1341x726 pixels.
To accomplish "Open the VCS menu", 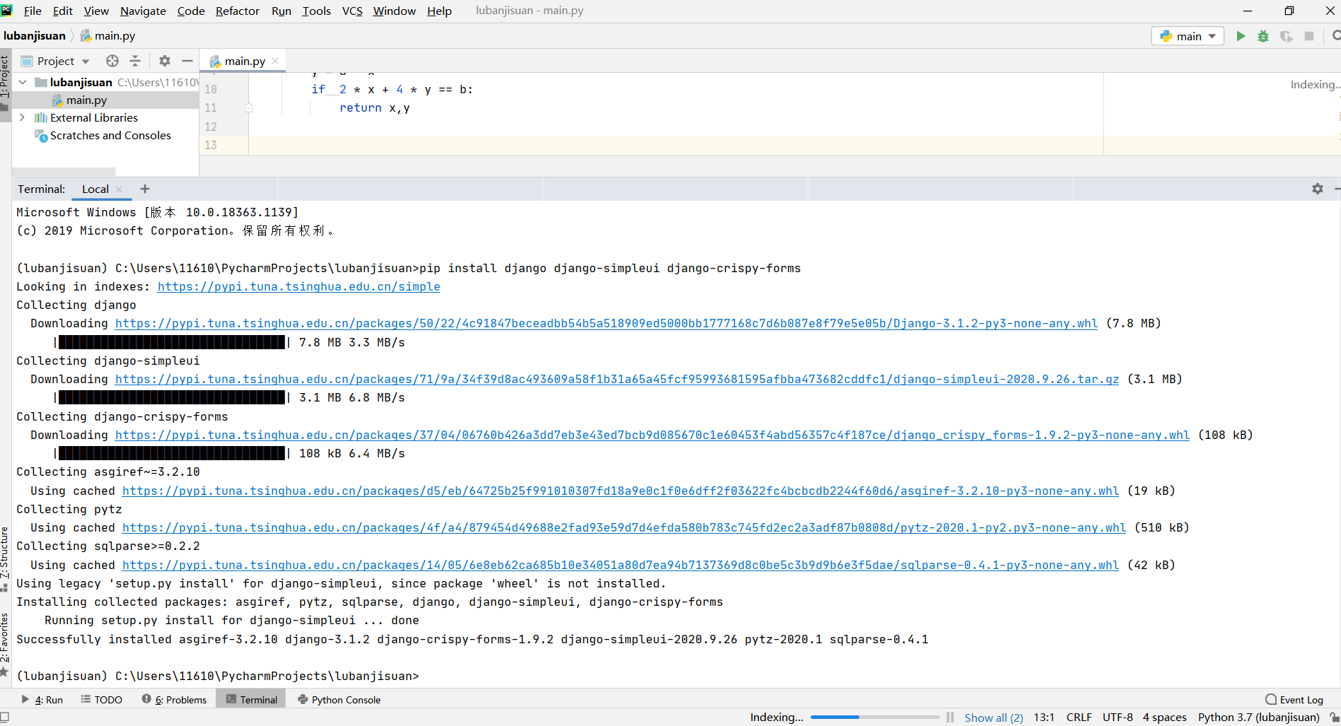I will (352, 11).
